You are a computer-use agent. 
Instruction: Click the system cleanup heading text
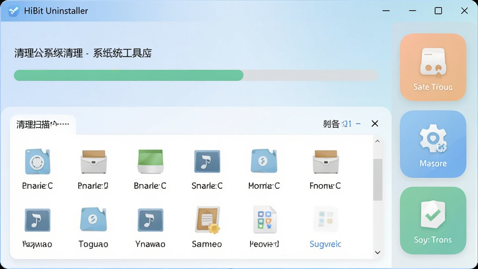click(x=83, y=53)
